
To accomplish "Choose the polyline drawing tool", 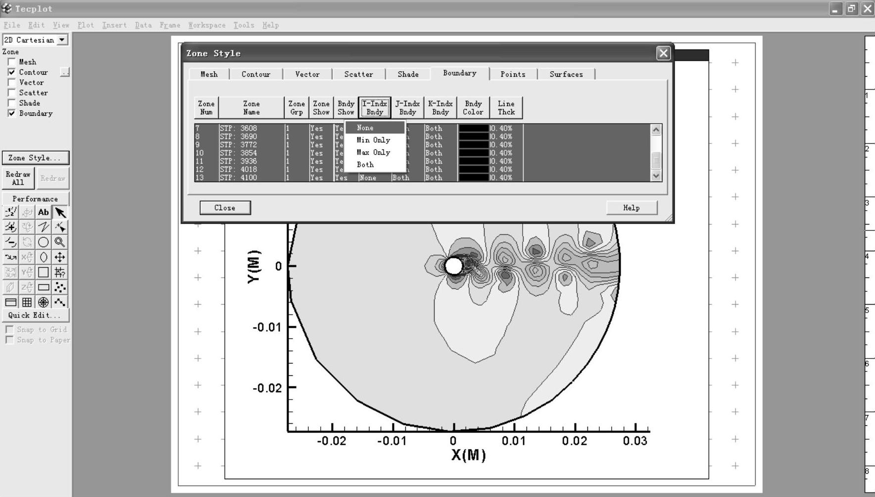I will click(44, 227).
